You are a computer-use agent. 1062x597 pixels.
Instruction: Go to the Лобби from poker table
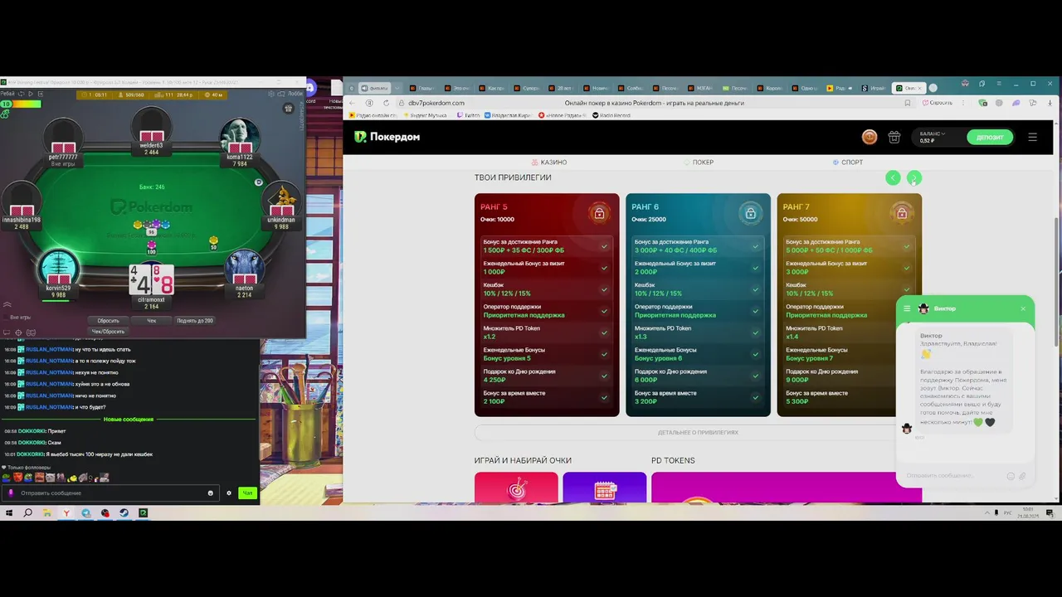point(295,94)
